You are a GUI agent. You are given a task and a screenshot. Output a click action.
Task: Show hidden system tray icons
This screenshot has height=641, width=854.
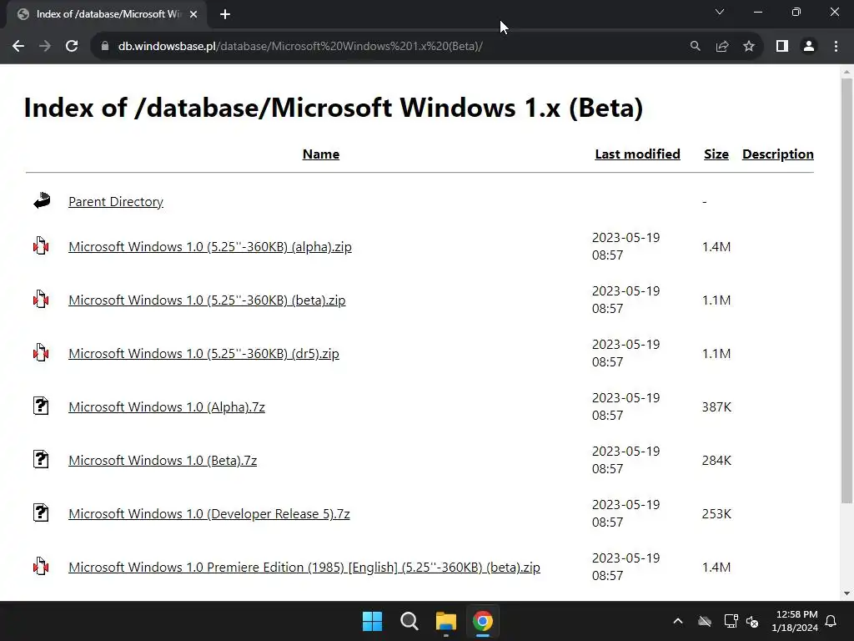677,621
